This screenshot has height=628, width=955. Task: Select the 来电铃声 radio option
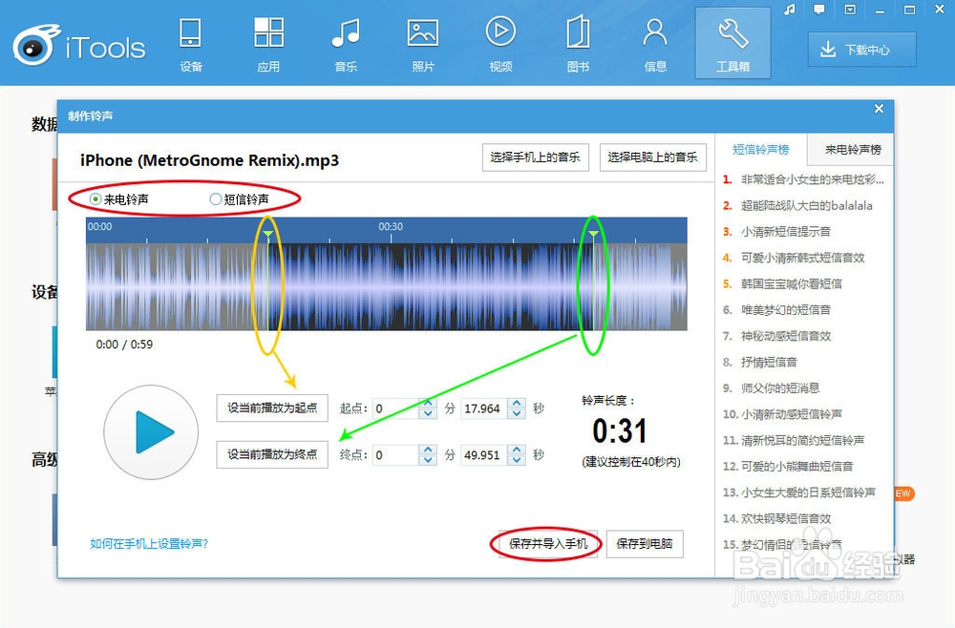(119, 199)
